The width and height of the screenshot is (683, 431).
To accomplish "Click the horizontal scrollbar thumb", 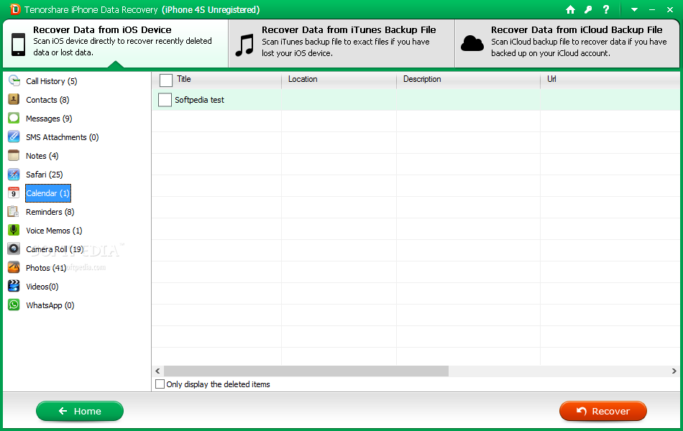I will coord(306,371).
